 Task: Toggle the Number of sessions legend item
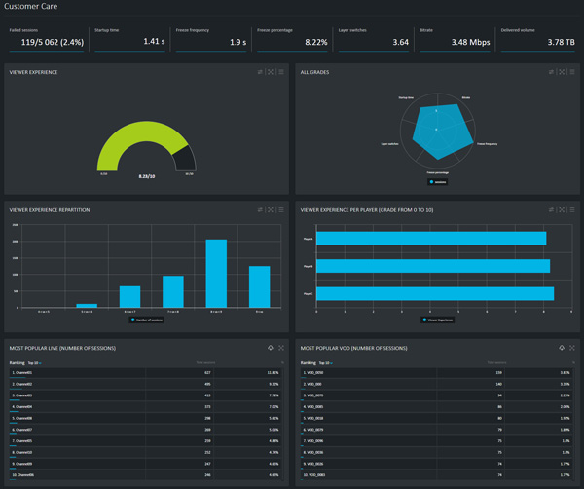pyautogui.click(x=147, y=320)
